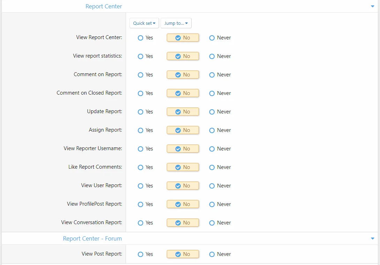The height and width of the screenshot is (265, 380).
Task: Open the Quick set dropdown
Action: pos(144,23)
